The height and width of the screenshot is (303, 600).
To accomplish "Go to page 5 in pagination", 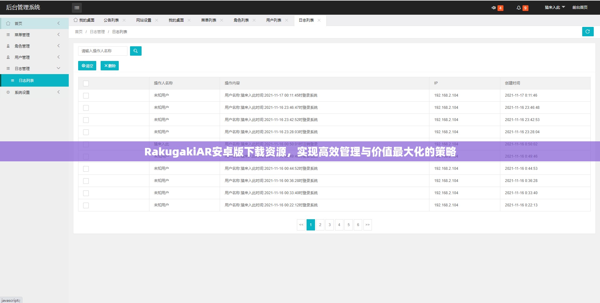I will [348, 225].
